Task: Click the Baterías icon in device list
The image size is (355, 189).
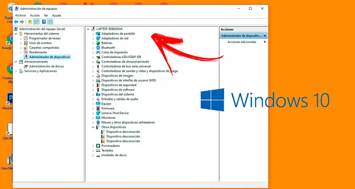Action: click(x=98, y=43)
